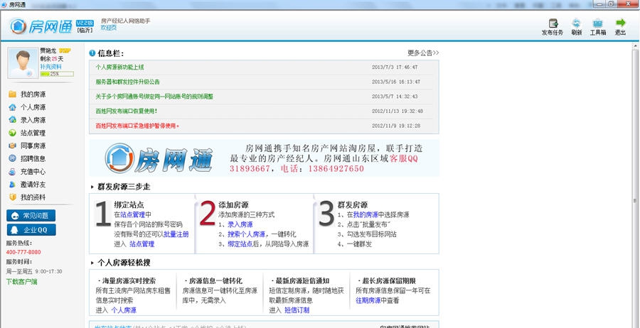
Task: Open announcement 百姓网发布端口恢复使用
Action: tap(127, 111)
